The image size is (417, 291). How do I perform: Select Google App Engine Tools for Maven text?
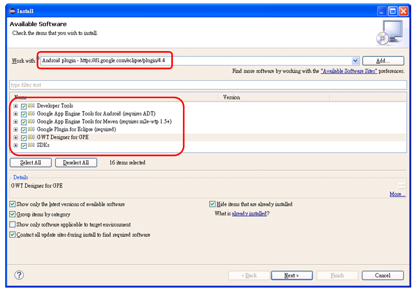click(104, 121)
